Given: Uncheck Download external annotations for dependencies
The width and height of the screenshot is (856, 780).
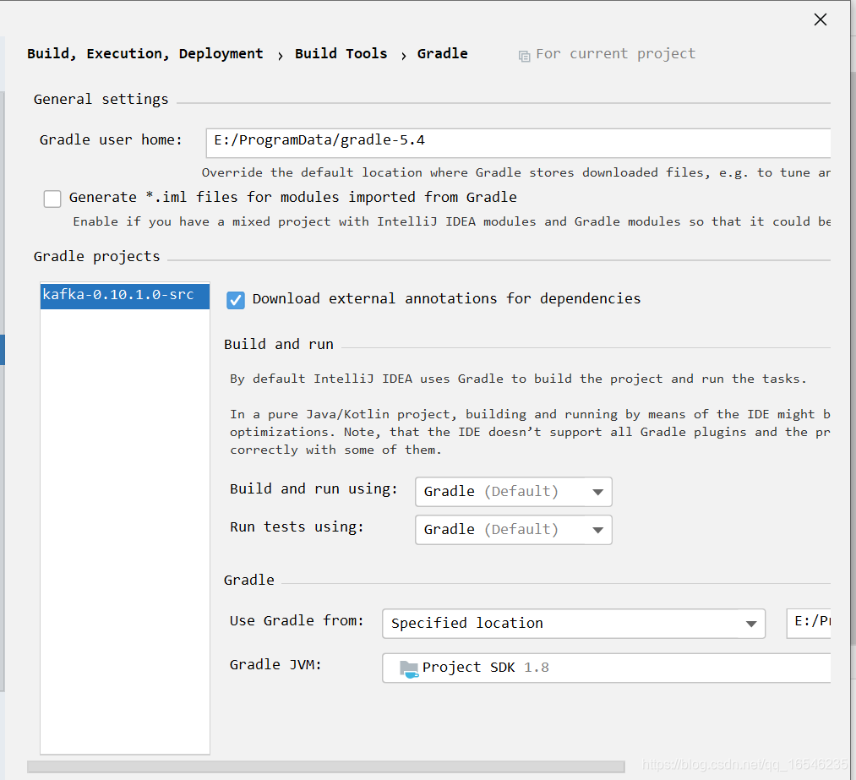Looking at the screenshot, I should [235, 300].
